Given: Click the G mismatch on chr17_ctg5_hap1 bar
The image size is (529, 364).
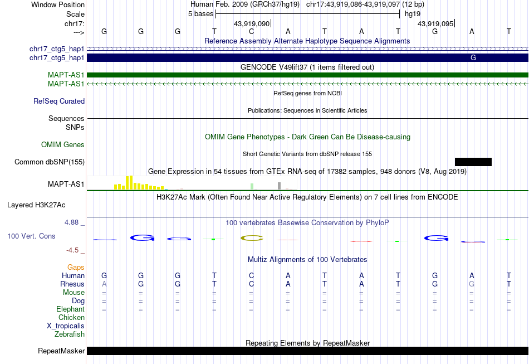Looking at the screenshot, I should coord(473,58).
